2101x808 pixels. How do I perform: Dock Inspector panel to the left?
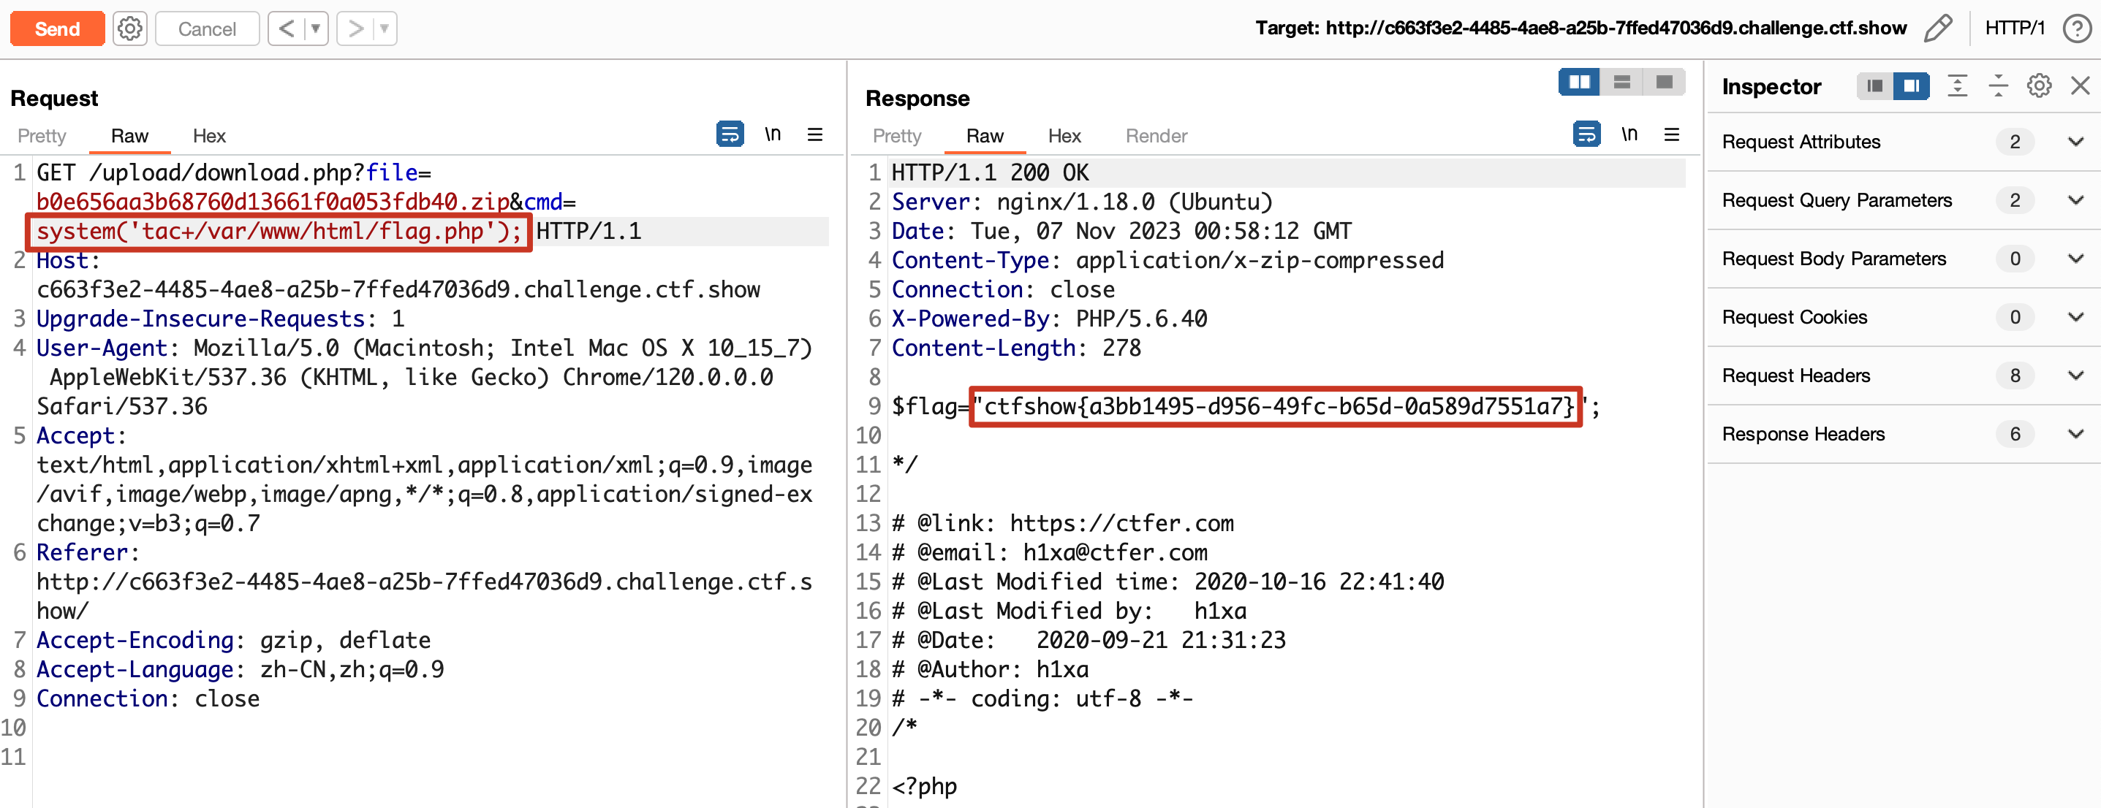pos(1874,85)
